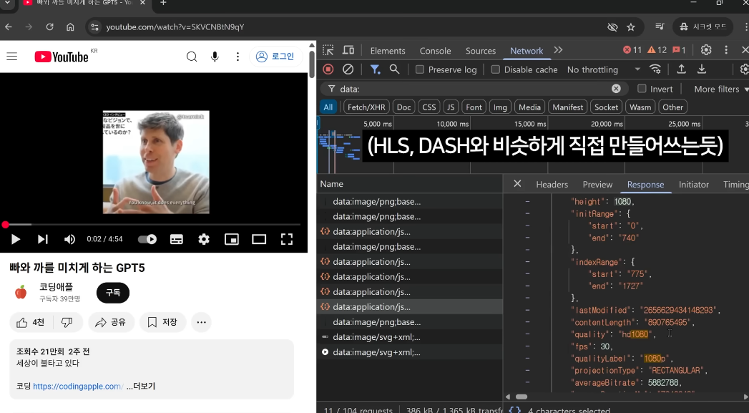This screenshot has width=749, height=413.
Task: Open the YouTube hamburger guide menu
Action: [x=12, y=57]
